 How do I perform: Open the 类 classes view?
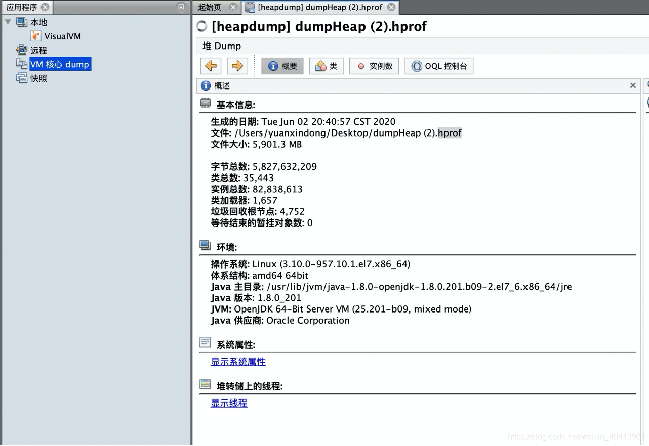tap(326, 66)
